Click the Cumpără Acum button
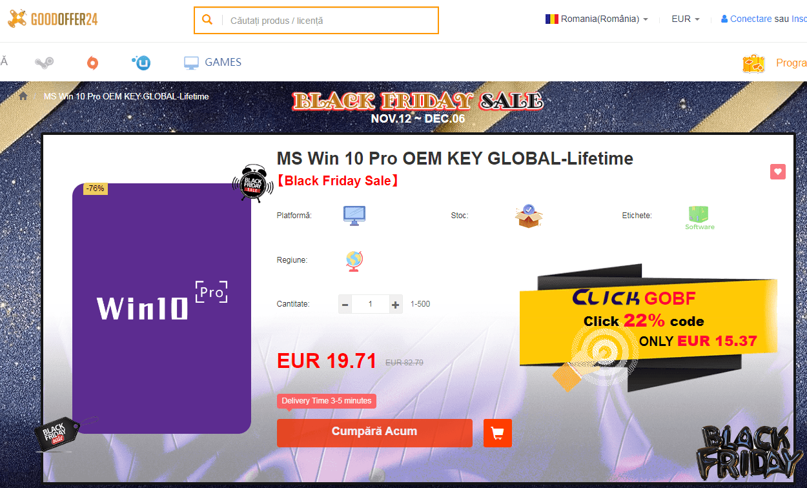The width and height of the screenshot is (807, 488). (374, 432)
